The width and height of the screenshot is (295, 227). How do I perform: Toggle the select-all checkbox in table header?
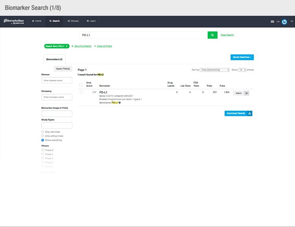click(81, 85)
